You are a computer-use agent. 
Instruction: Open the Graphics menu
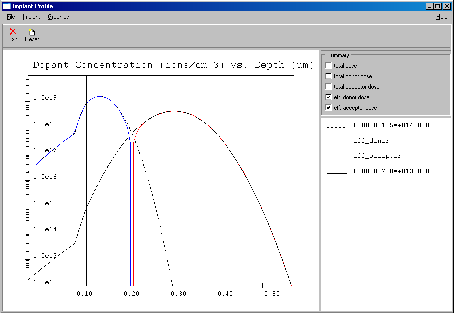[58, 17]
